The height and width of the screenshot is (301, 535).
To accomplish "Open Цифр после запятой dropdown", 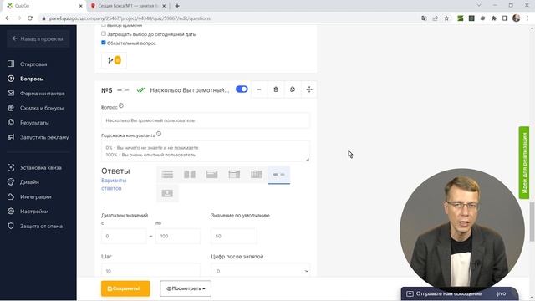I will point(261,271).
